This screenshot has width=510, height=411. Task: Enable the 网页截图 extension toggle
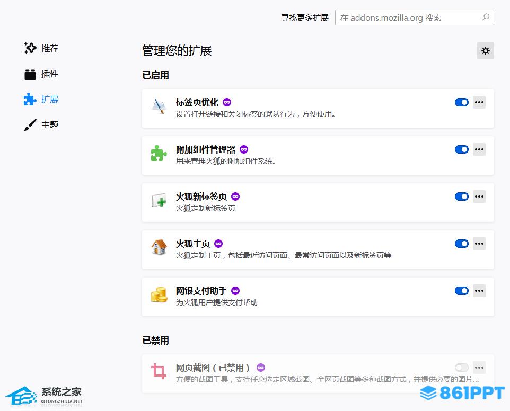click(x=462, y=368)
